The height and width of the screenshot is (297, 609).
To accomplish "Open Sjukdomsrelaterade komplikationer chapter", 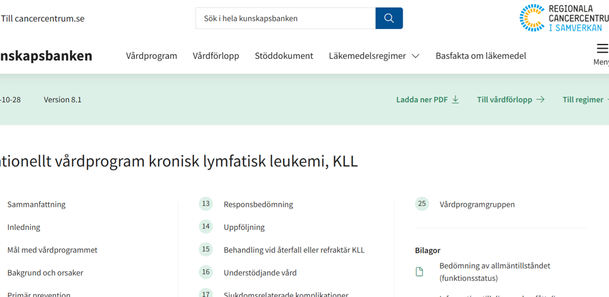I will pyautogui.click(x=286, y=294).
